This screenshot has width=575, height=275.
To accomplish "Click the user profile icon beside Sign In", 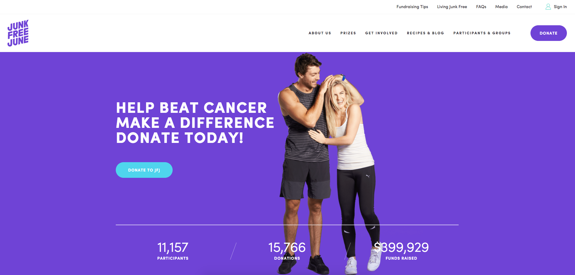I will (x=548, y=7).
